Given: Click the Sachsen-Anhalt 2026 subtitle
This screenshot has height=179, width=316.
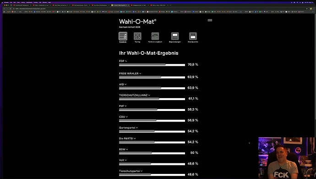Looking at the screenshot, I should pyautogui.click(x=130, y=27).
